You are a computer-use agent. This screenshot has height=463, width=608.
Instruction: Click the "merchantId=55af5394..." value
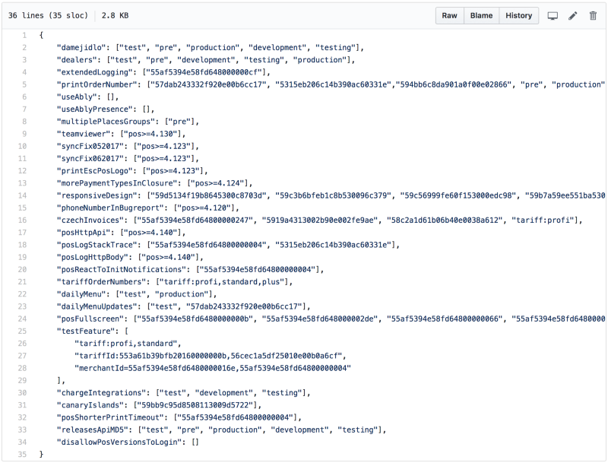213,369
